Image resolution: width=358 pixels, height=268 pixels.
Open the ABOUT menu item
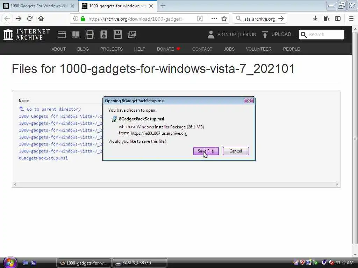click(59, 49)
